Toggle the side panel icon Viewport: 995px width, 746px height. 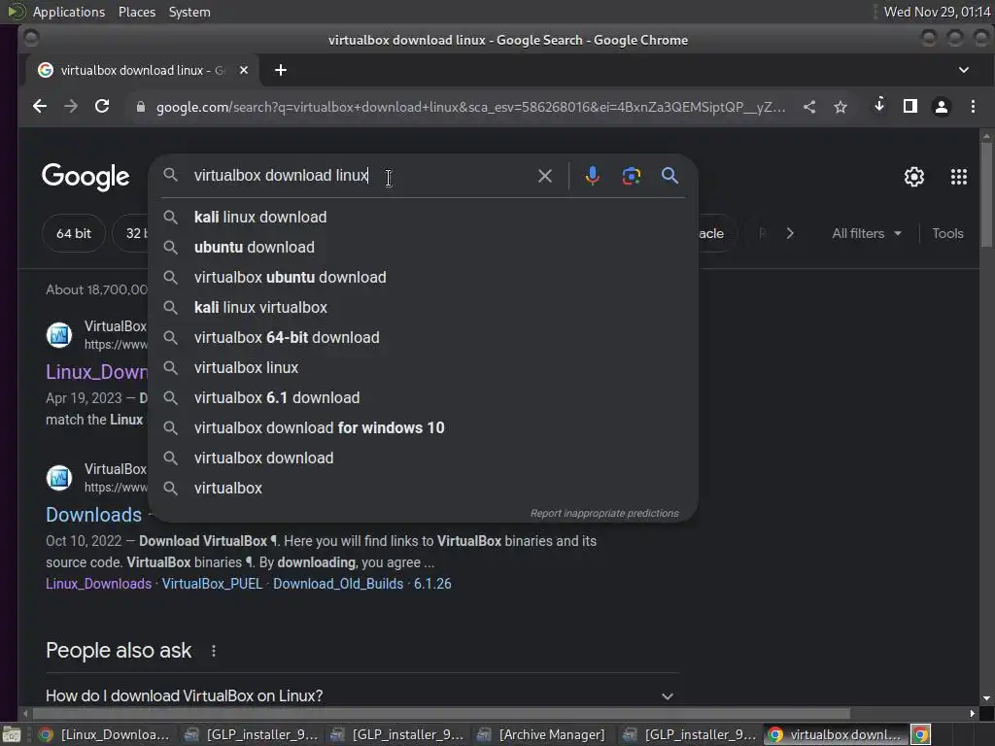pos(909,107)
